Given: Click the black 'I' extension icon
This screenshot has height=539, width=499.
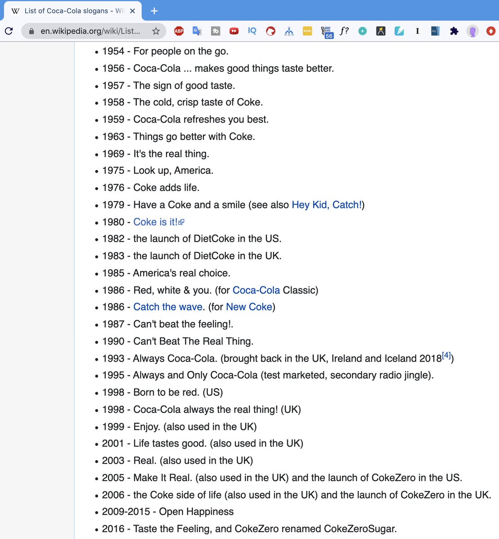Looking at the screenshot, I should [417, 31].
